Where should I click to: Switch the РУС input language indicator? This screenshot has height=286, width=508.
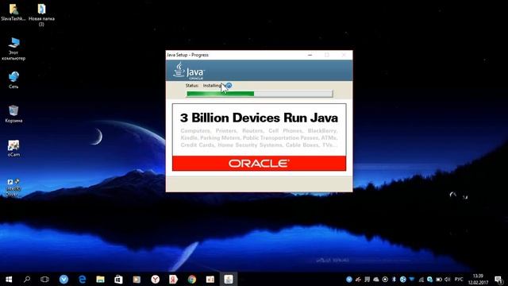click(x=459, y=279)
